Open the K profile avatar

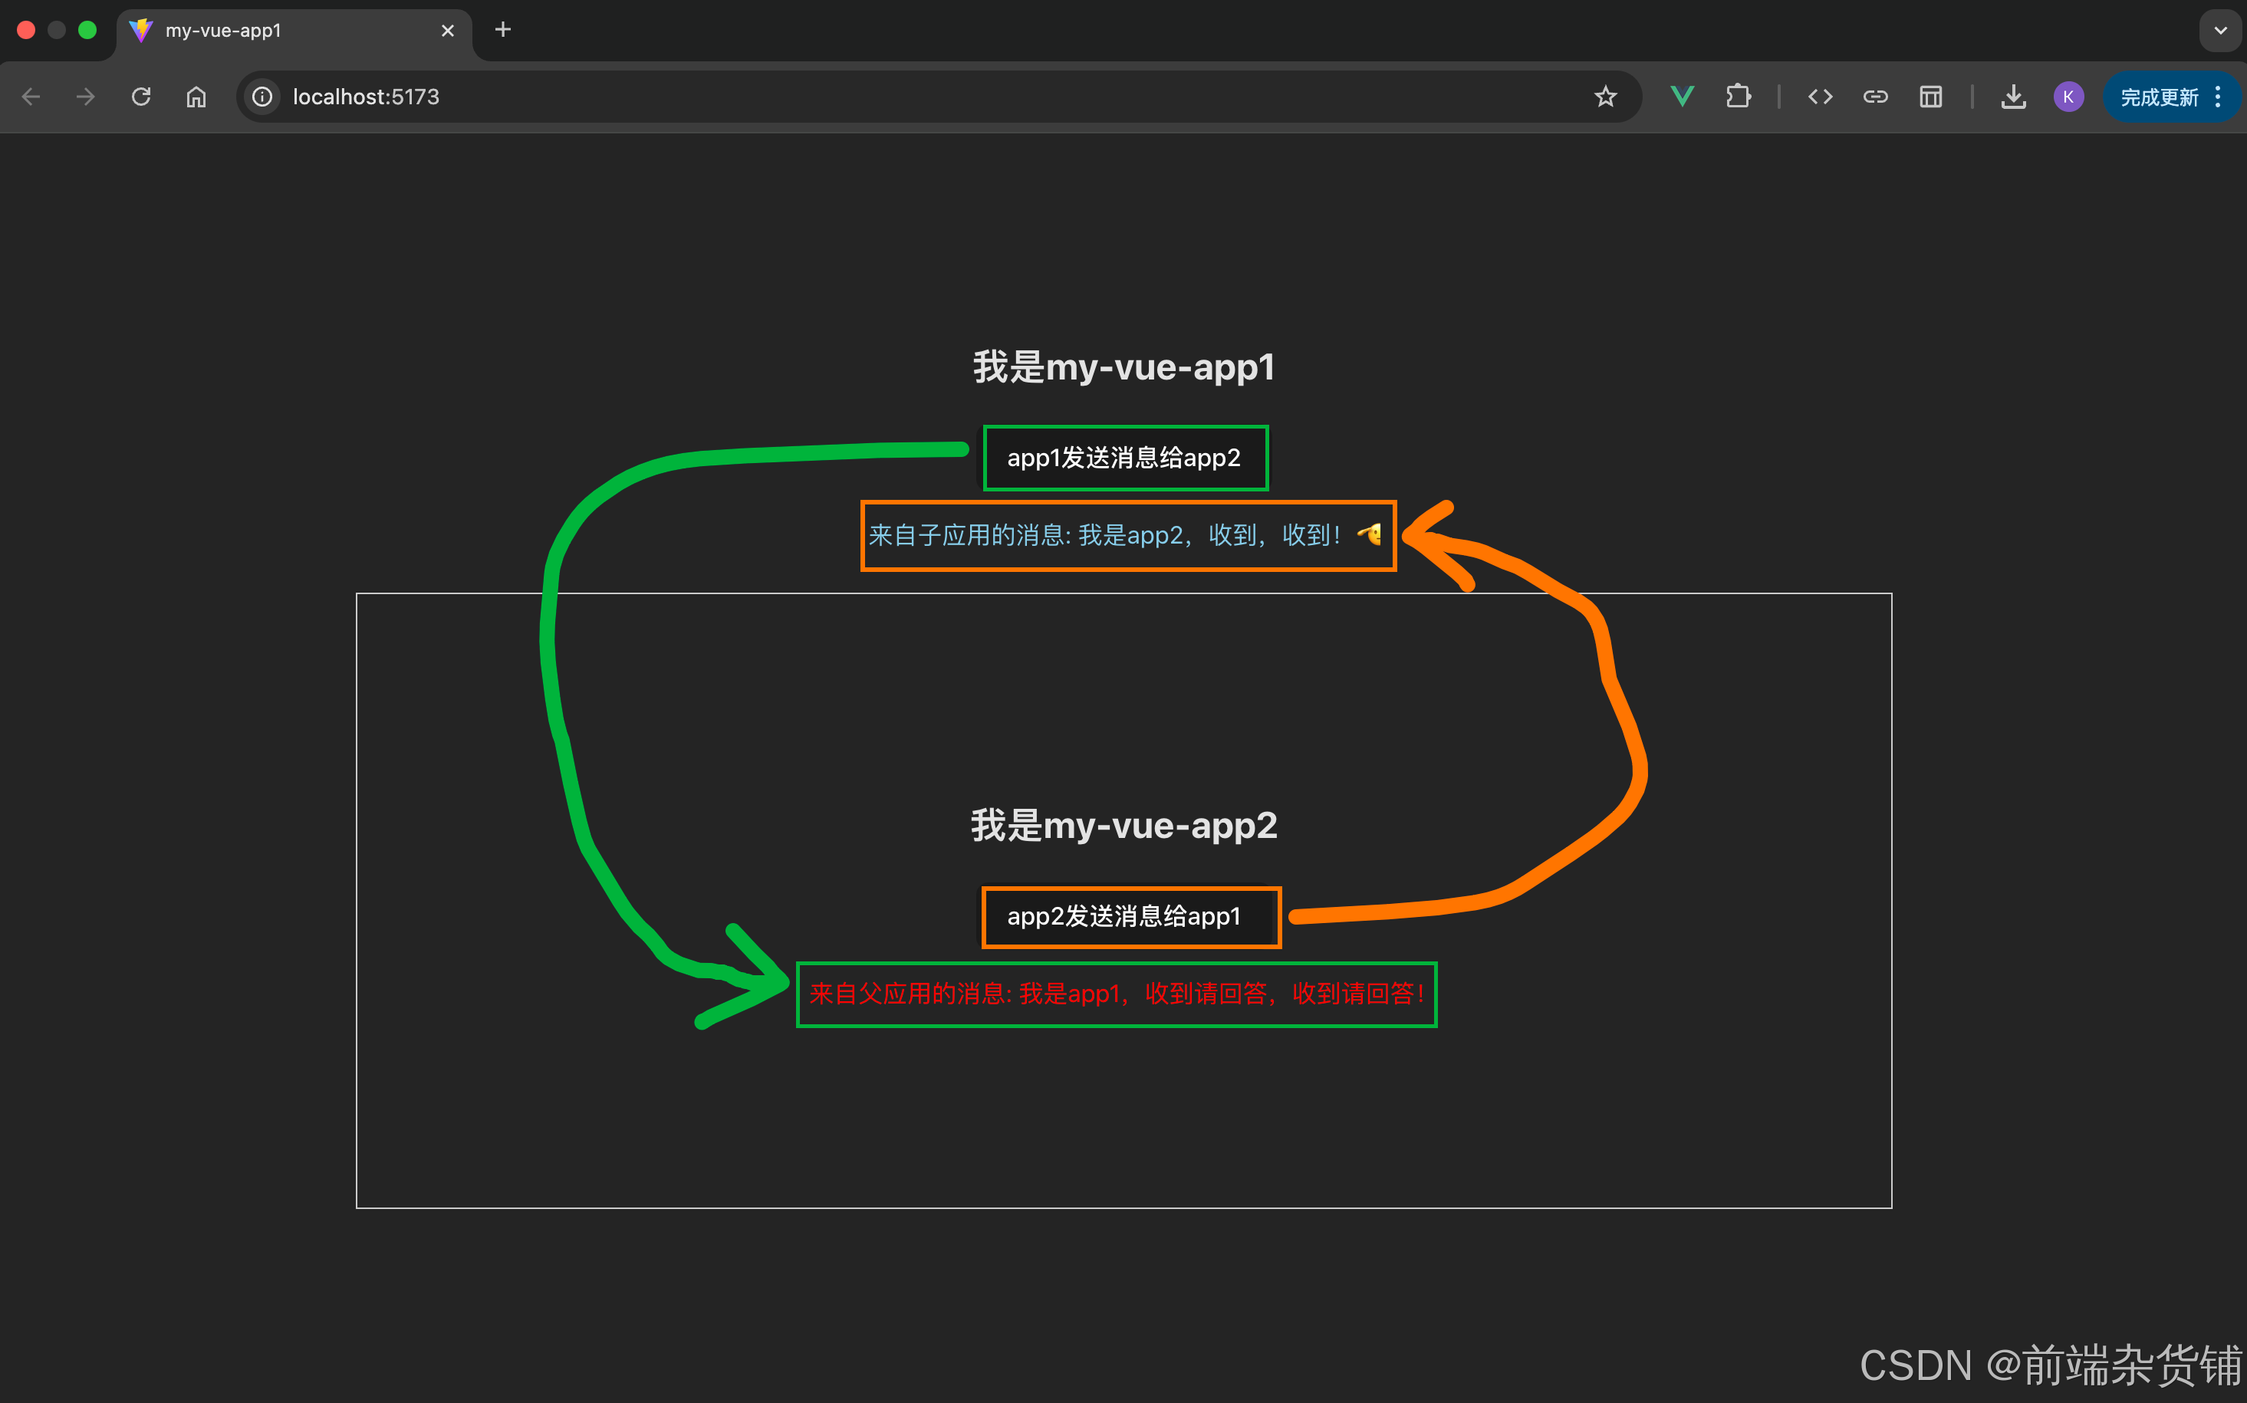click(2068, 97)
